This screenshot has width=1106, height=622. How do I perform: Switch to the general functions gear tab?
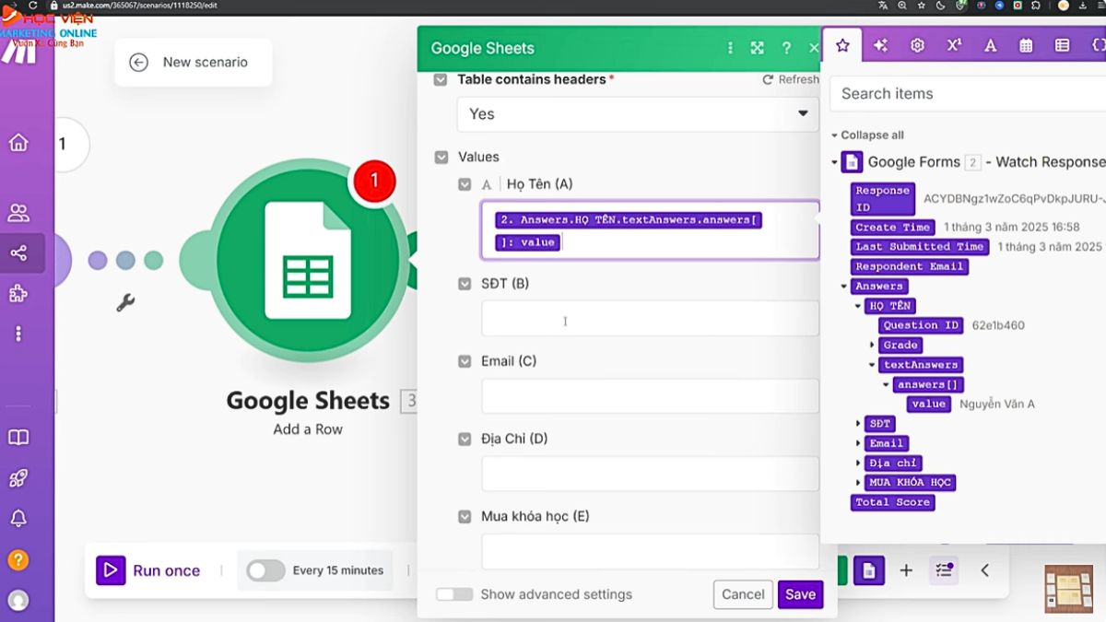917,45
